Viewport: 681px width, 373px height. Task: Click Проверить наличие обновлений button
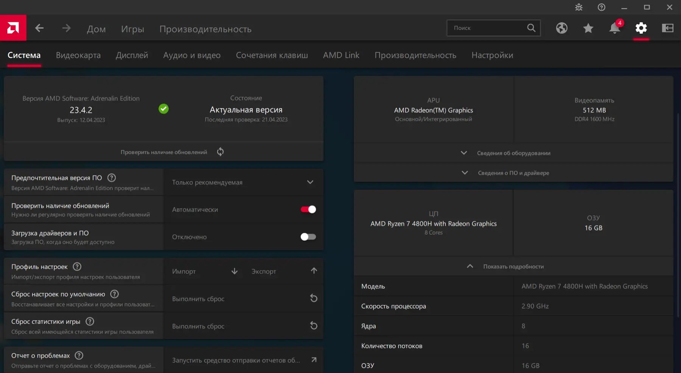(x=164, y=152)
